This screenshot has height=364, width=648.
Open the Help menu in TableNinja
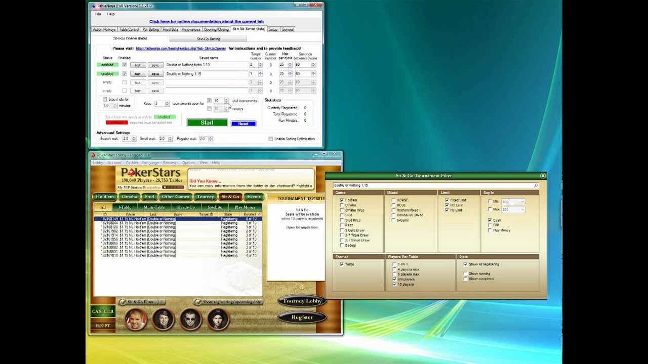point(110,14)
